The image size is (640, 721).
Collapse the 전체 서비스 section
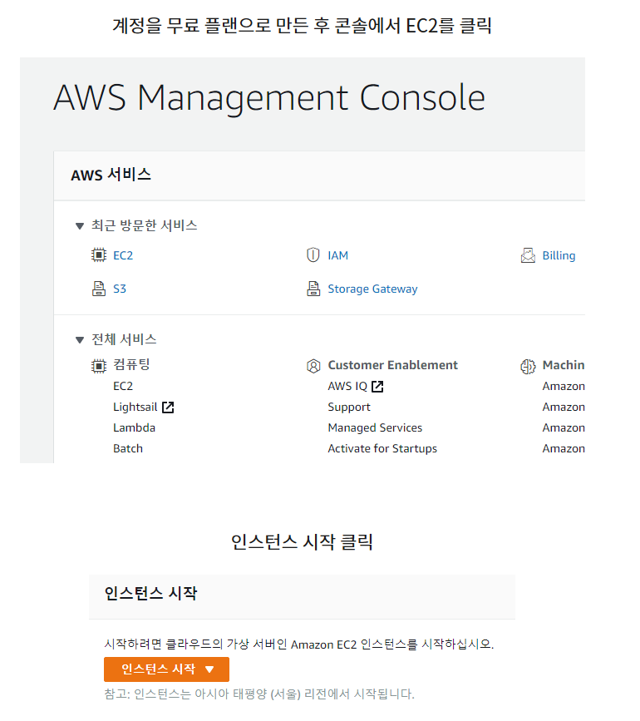(x=79, y=338)
